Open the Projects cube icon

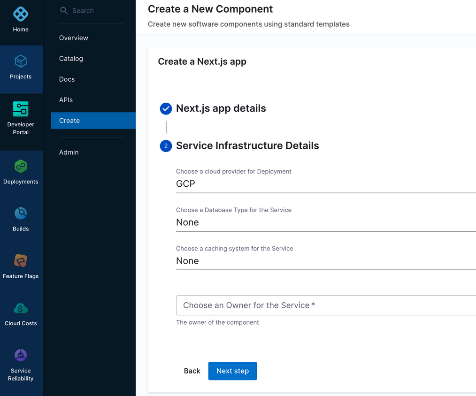point(21,61)
